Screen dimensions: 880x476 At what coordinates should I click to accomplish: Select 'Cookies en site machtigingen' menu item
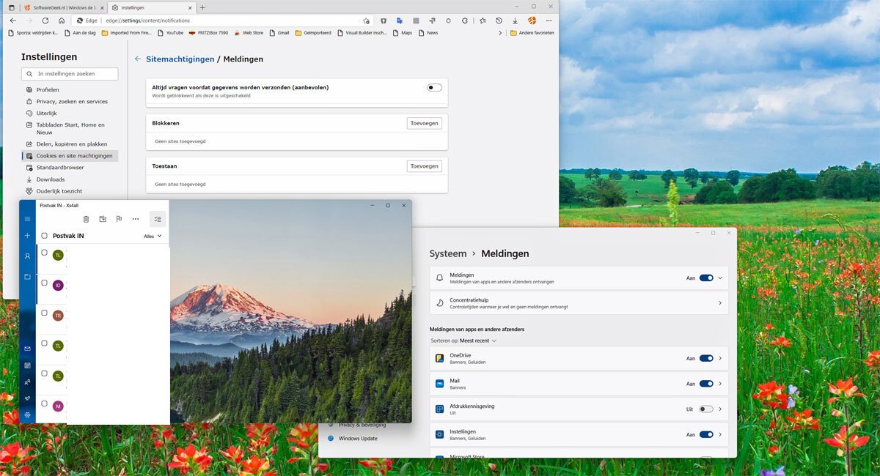click(70, 156)
